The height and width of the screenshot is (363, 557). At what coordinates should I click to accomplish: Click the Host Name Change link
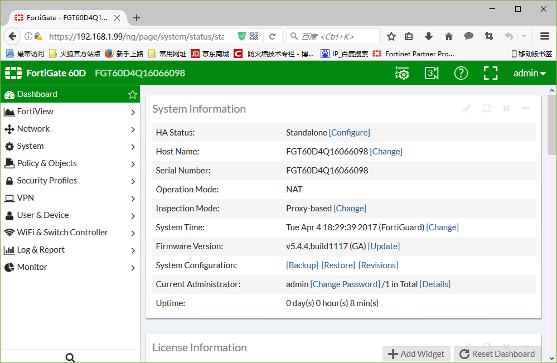(386, 152)
